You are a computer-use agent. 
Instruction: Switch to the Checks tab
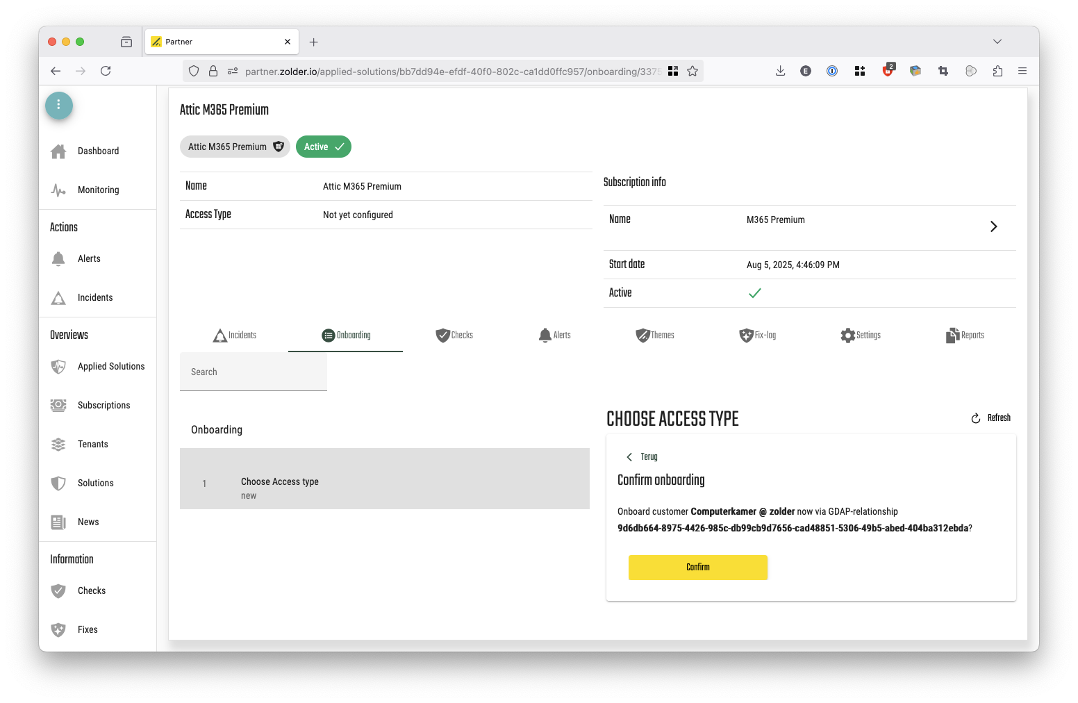[x=454, y=336]
